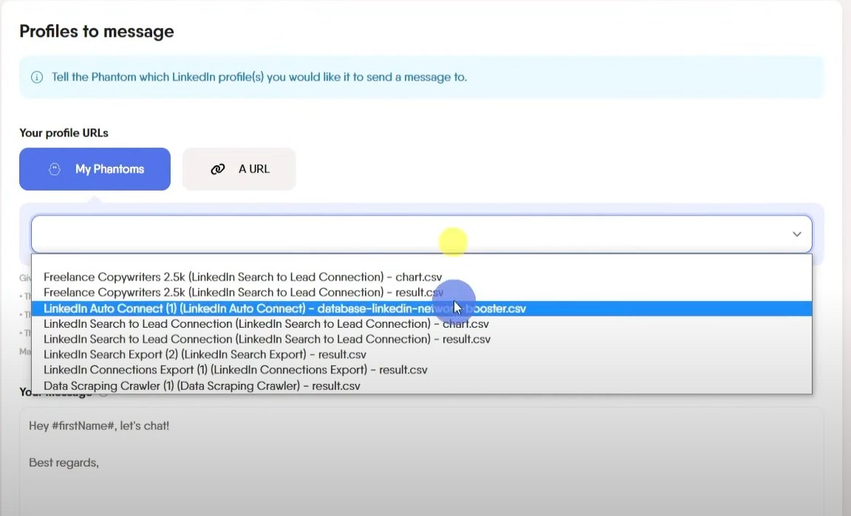This screenshot has height=516, width=851.
Task: Select Freelance Copywriters 2.5k result.csv entry
Action: click(x=244, y=292)
